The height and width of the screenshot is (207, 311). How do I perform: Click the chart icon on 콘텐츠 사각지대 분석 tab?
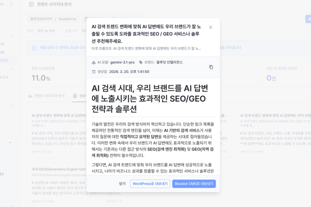30,96
